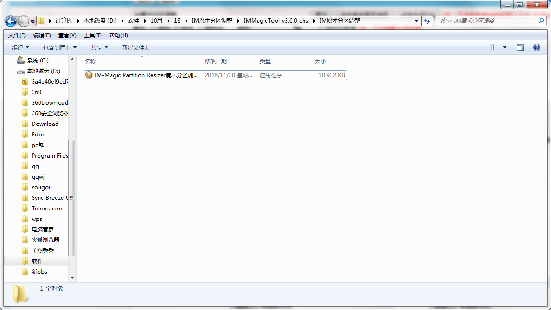Viewport: 551px width, 310px height.
Task: Open the qqwj folder
Action: [38, 177]
